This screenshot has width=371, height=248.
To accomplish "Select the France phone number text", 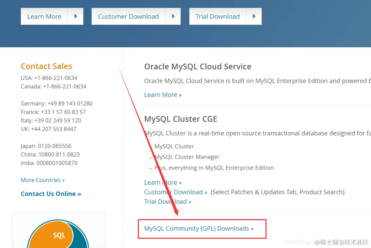I will 63,112.
